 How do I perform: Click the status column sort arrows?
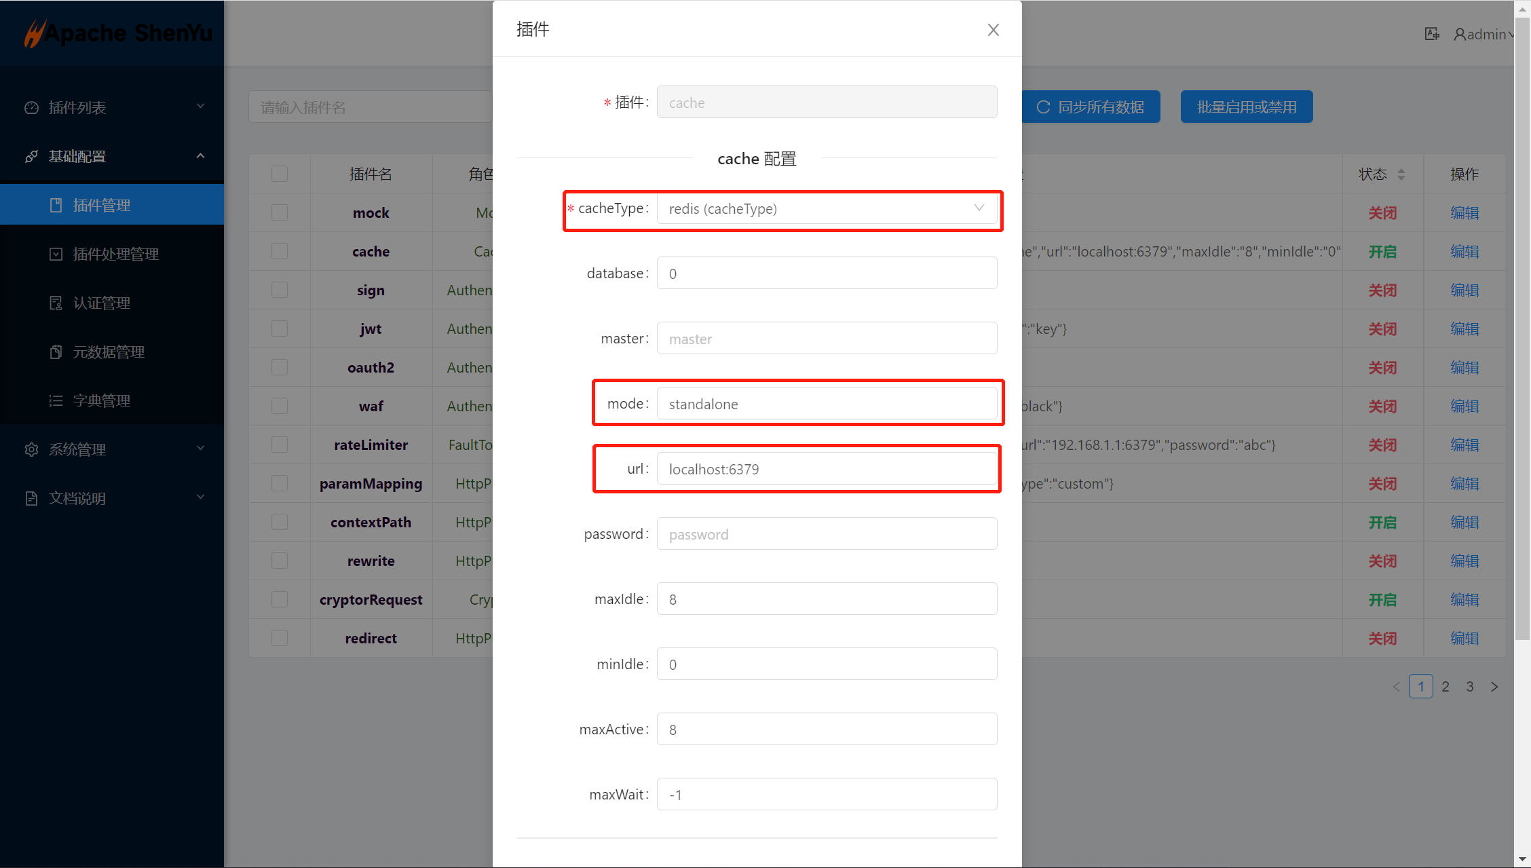click(1401, 174)
